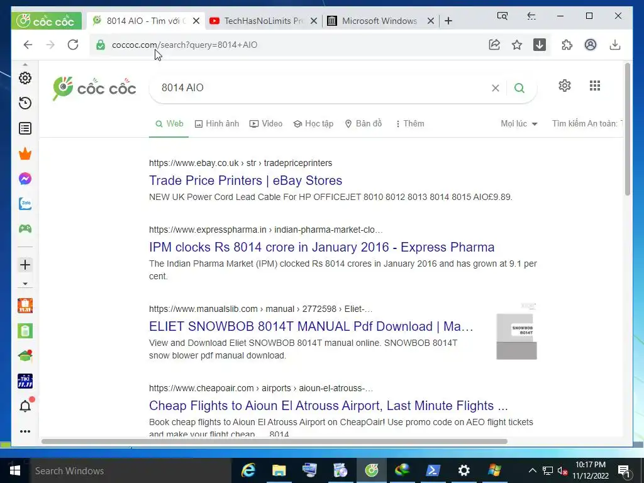
Task: Open Tiki 11.11 sidebar icon
Action: pos(25,381)
